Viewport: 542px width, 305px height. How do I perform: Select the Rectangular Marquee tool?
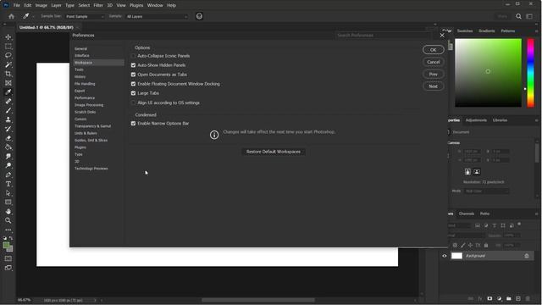click(8, 47)
